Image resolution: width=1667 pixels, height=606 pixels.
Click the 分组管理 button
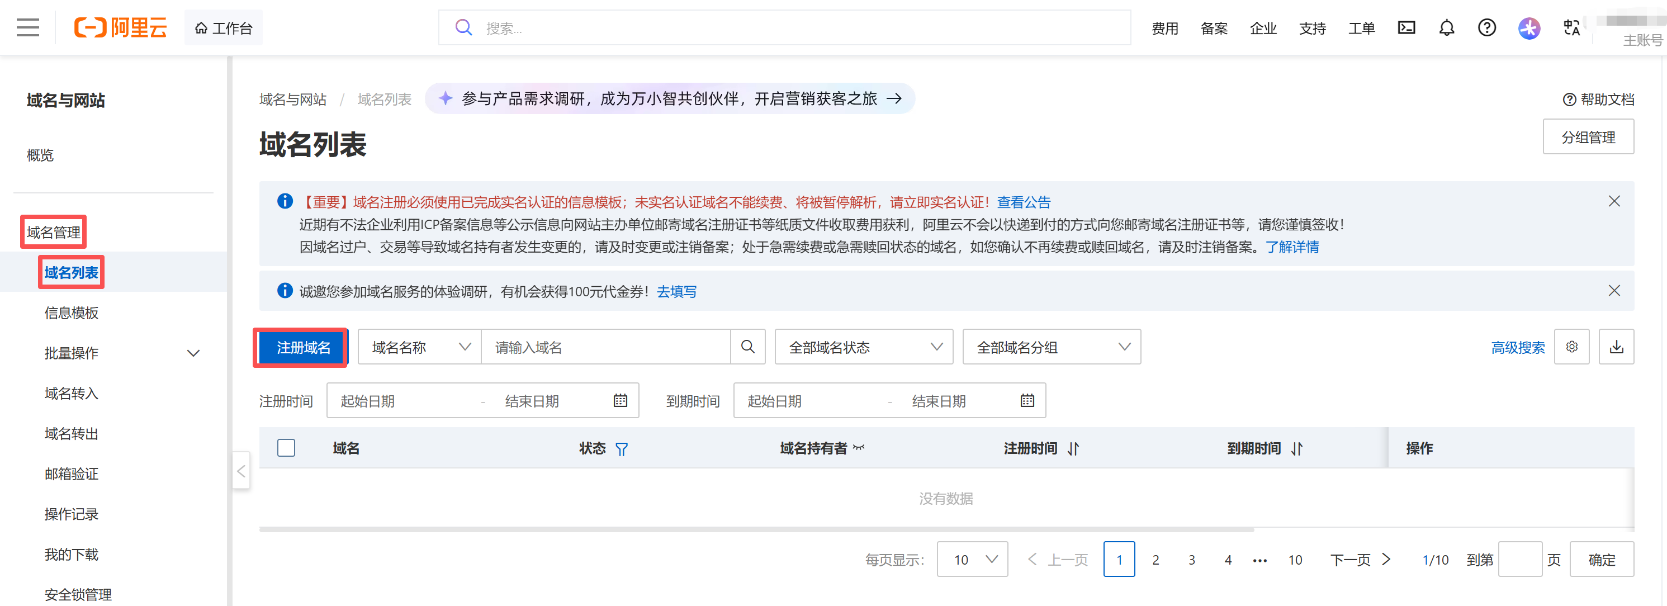click(1588, 138)
